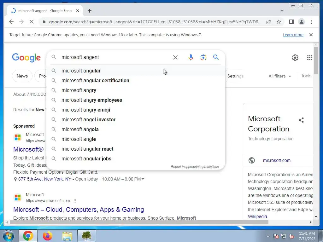Screen dimensions: 323x242
Task: Open the Wikipedia source link
Action: coord(257,216)
